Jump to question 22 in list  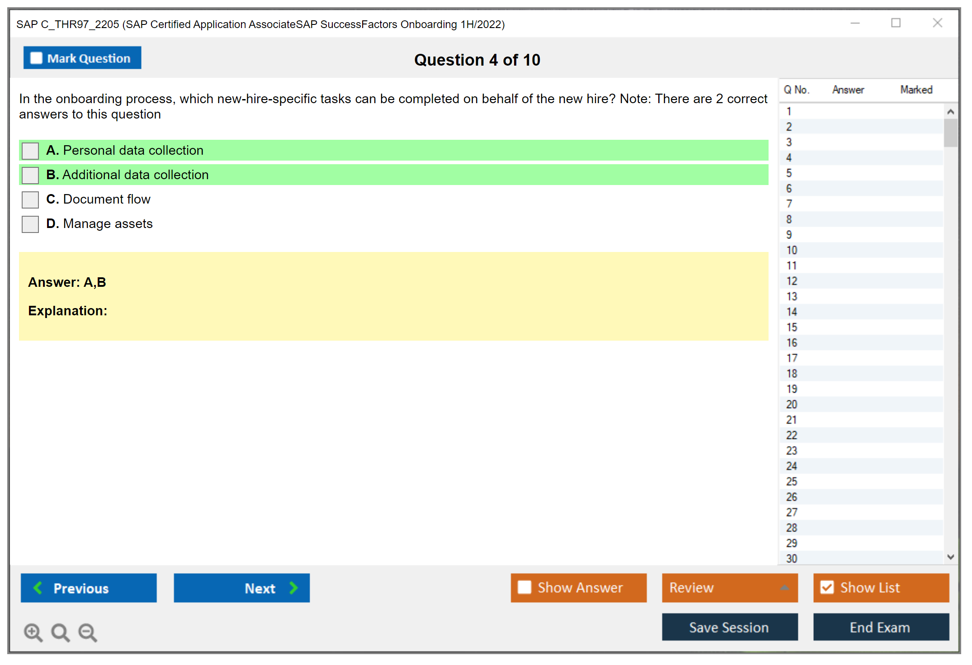coord(792,435)
